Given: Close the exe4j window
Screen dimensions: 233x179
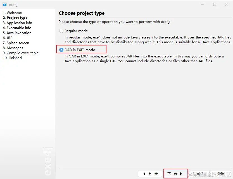Looking at the screenshot, I should point(227,4).
